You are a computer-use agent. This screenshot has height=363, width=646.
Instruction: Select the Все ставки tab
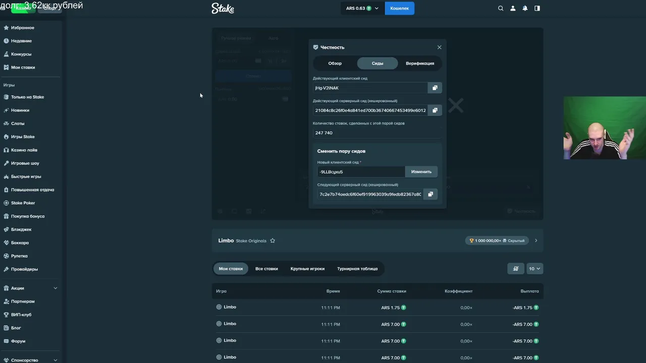[x=266, y=269]
